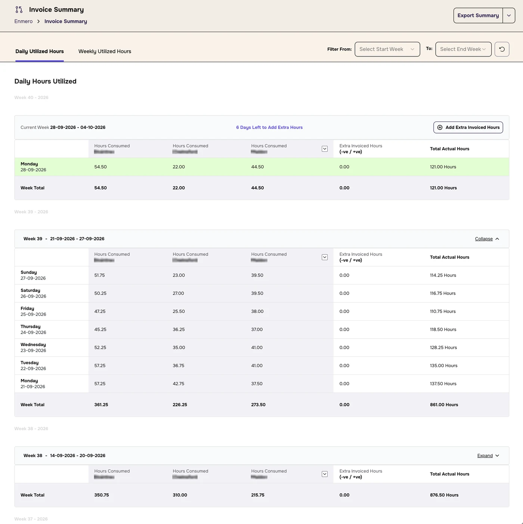The width and height of the screenshot is (523, 524).
Task: Open the Select Start Week dropdown
Action: click(x=387, y=49)
